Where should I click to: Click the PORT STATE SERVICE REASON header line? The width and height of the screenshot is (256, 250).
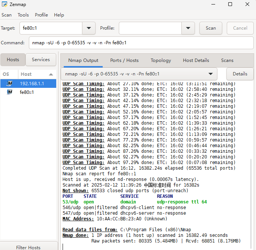[x=118, y=196]
